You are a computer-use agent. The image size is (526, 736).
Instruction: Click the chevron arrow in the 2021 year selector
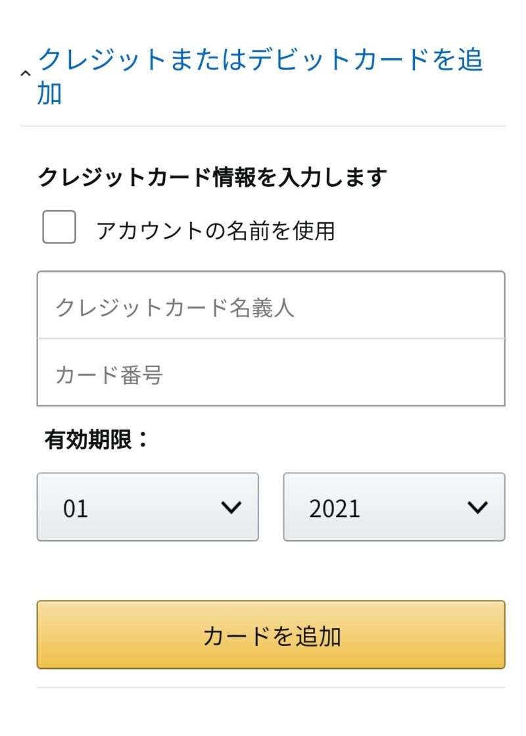[x=477, y=507]
